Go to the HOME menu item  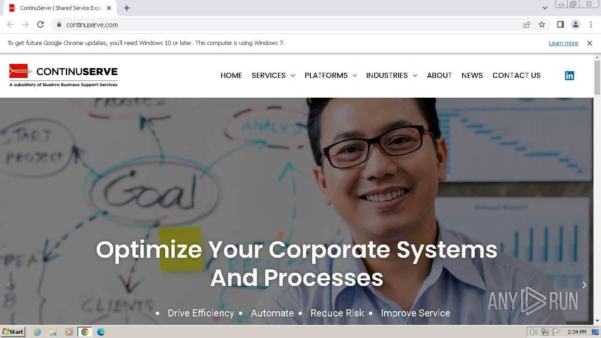click(x=231, y=76)
